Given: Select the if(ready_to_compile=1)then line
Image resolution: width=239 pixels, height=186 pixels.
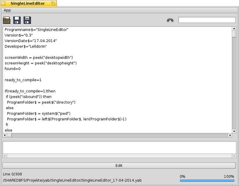Looking at the screenshot, I should [x=30, y=91].
